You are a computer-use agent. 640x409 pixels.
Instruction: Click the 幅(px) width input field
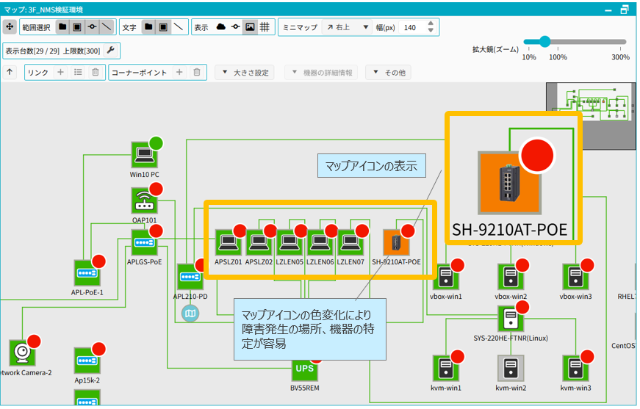[x=409, y=27]
